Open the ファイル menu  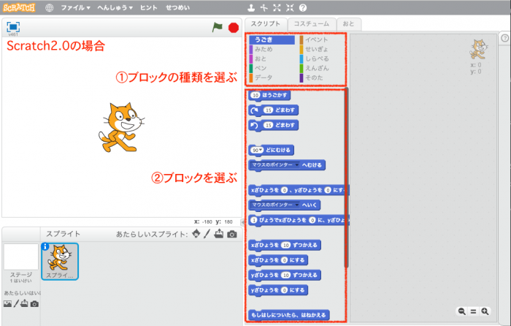[75, 7]
